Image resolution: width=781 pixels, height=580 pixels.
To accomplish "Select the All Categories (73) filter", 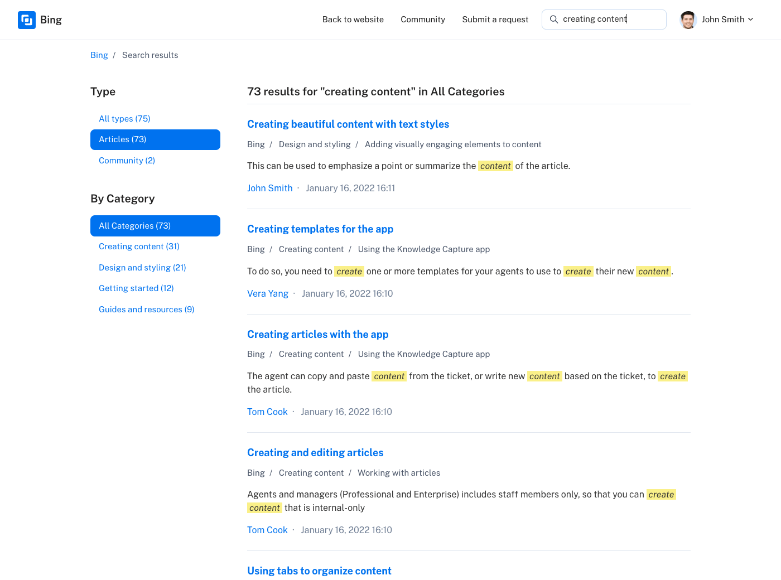I will click(155, 226).
